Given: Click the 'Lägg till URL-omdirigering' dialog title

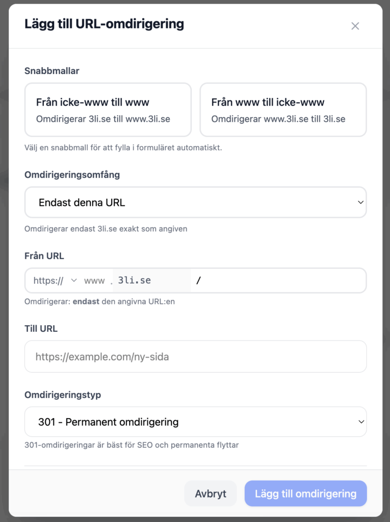Looking at the screenshot, I should tap(104, 24).
